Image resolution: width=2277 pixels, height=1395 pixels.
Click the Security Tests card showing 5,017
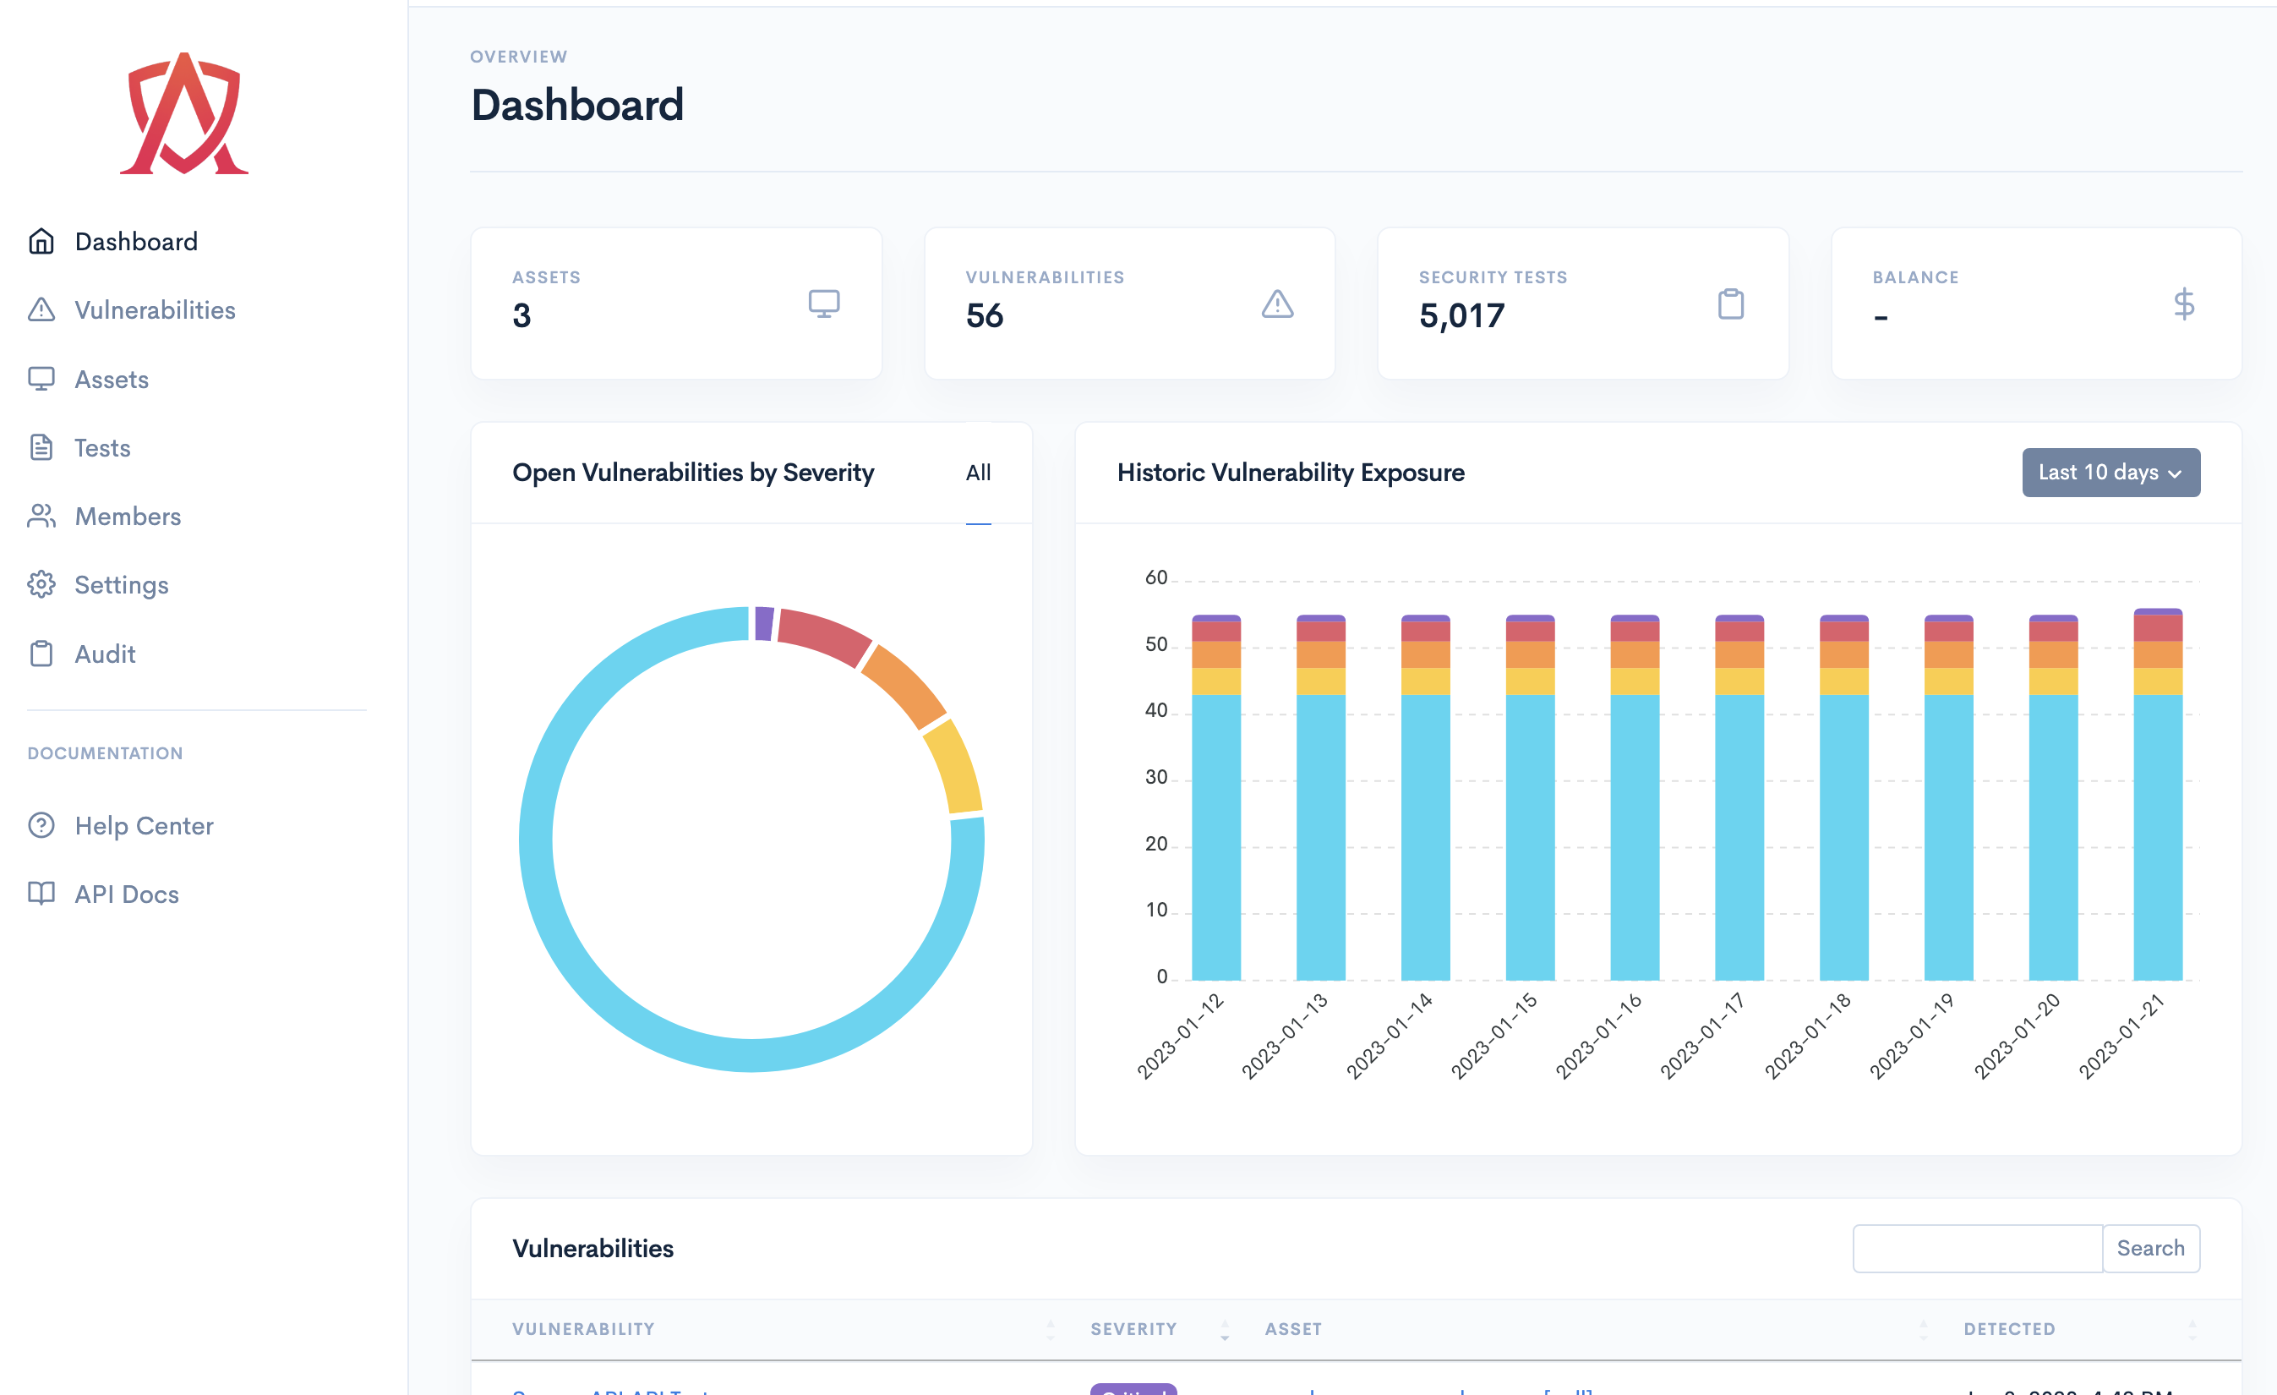point(1583,304)
